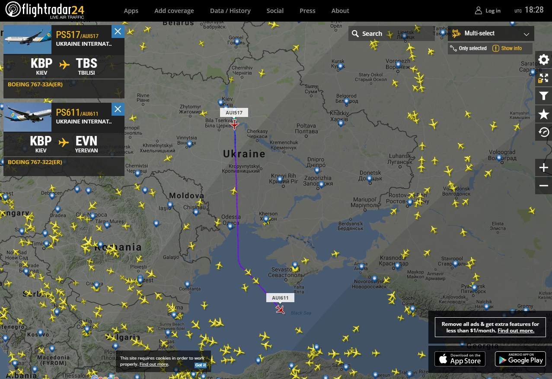Zoom out with the minus button
The image size is (552, 379).
543,186
